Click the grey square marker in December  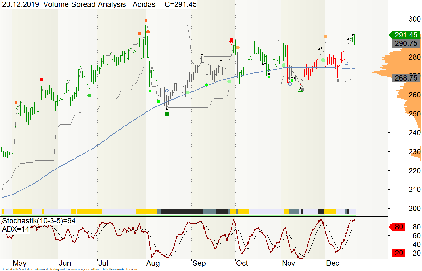click(x=338, y=81)
